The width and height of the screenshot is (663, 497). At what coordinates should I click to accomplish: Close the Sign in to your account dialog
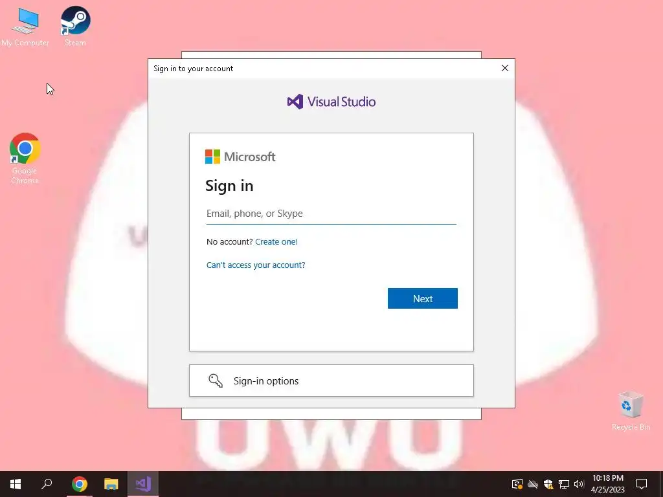[504, 69]
